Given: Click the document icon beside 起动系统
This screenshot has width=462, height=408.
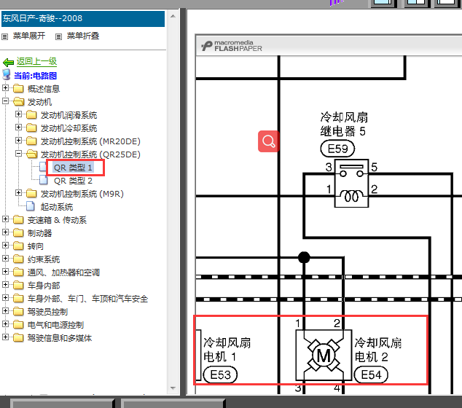Looking at the screenshot, I should pos(31,206).
